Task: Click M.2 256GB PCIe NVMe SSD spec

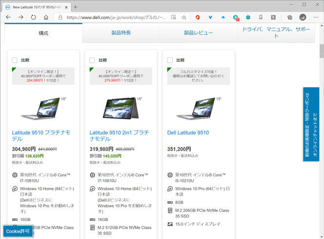Action: click(x=202, y=213)
